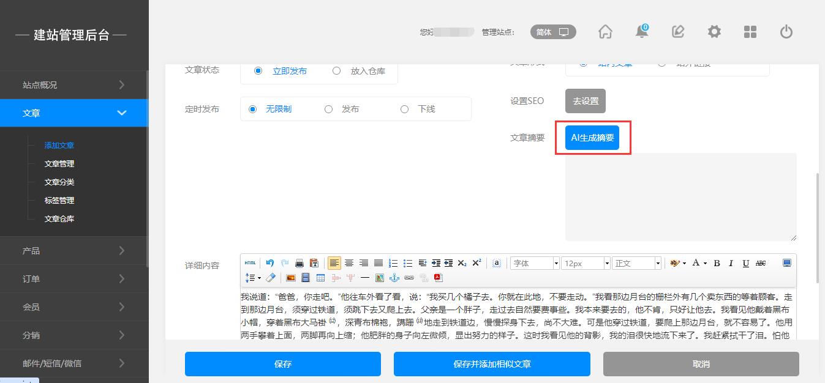Open notifications via the bell icon
The image size is (825, 383).
(x=641, y=32)
